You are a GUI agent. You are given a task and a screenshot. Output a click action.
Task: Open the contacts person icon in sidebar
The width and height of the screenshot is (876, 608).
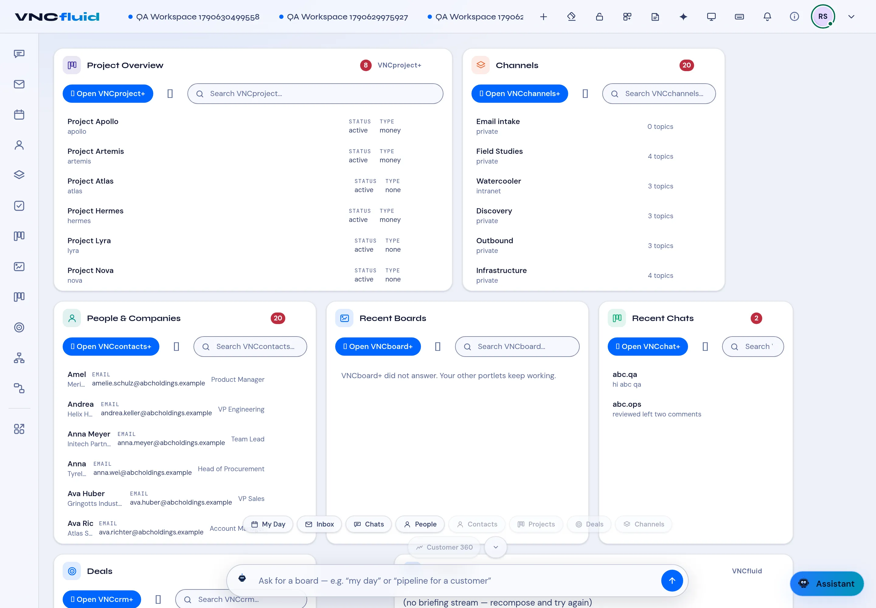pyautogui.click(x=19, y=145)
